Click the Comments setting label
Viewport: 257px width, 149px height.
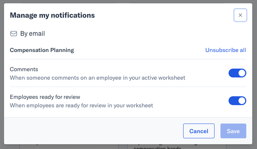click(x=24, y=69)
